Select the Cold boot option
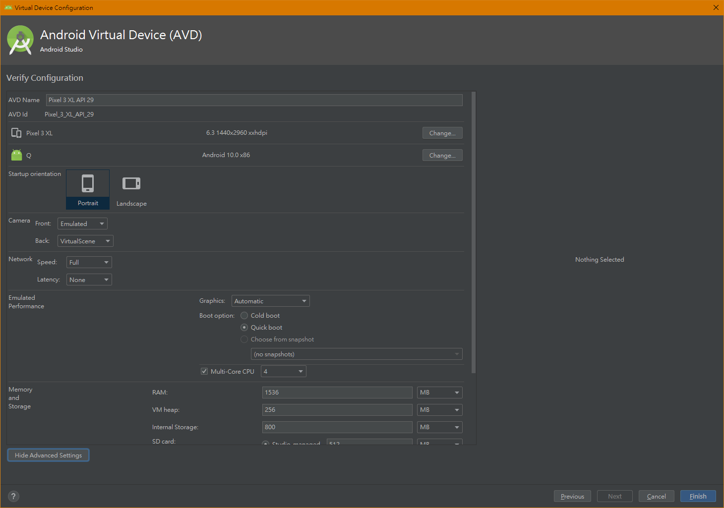 tap(244, 316)
